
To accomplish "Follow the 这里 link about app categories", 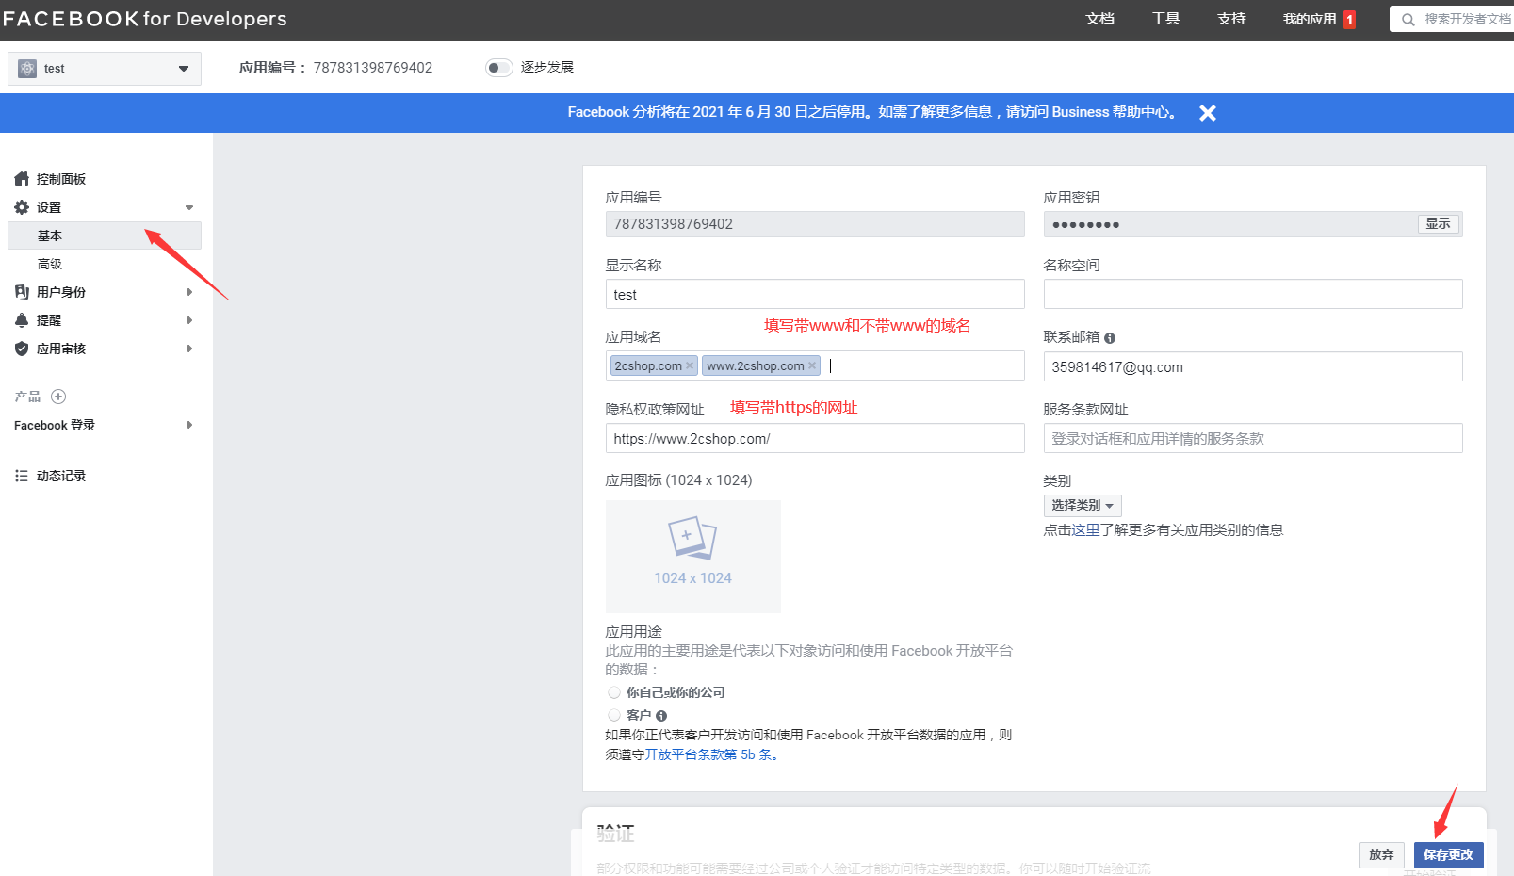I will (1085, 530).
